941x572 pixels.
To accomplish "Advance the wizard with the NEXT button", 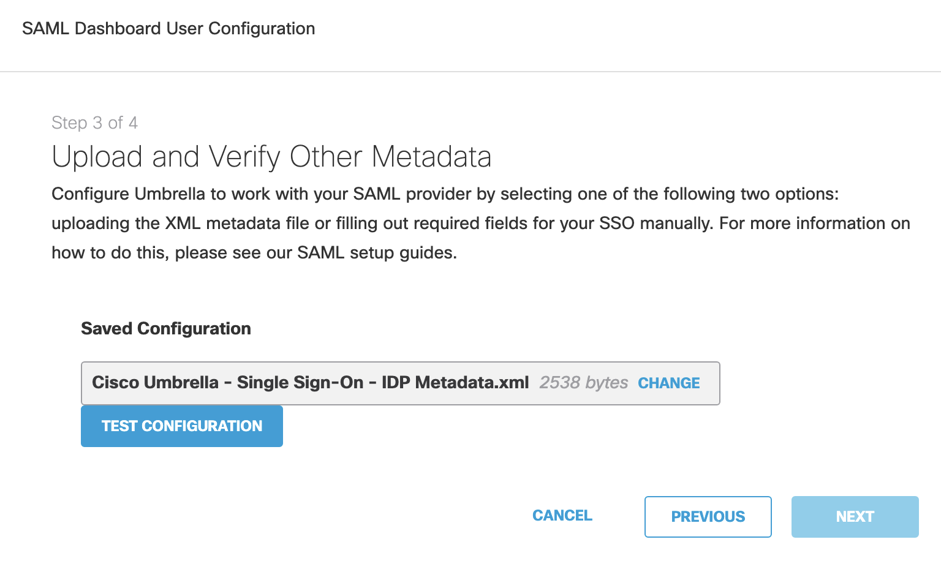I will tap(854, 516).
